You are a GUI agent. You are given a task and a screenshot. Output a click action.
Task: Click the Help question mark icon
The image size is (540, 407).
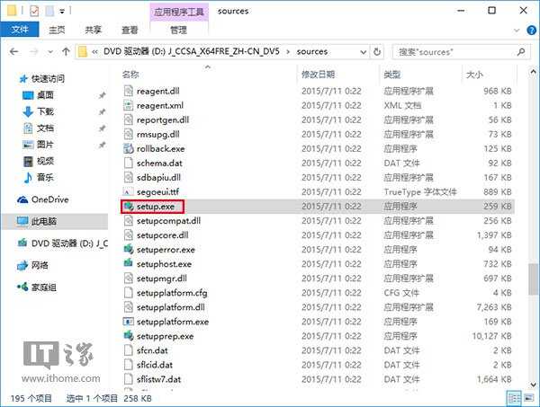pos(531,31)
